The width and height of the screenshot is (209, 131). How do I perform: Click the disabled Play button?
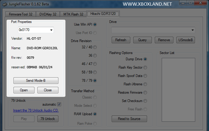point(24,119)
